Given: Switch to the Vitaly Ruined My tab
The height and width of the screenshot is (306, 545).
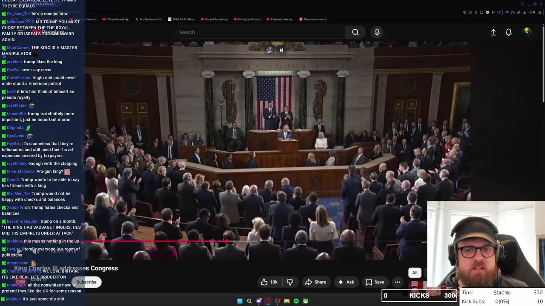Looking at the screenshot, I should coord(116,19).
